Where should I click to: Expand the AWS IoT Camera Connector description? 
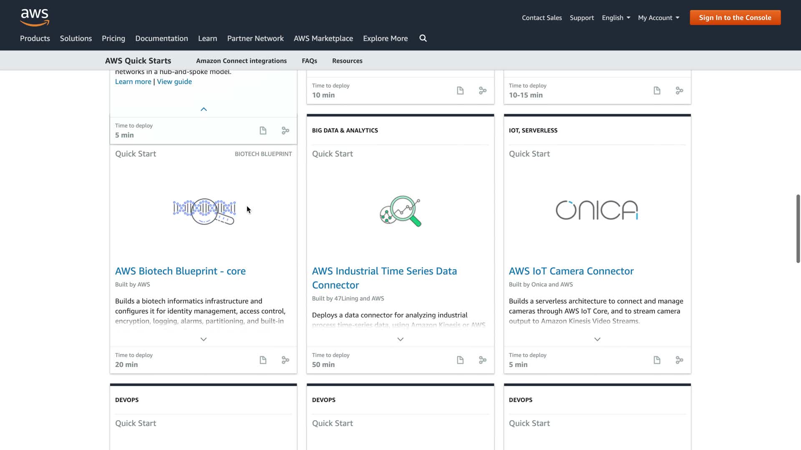597,339
